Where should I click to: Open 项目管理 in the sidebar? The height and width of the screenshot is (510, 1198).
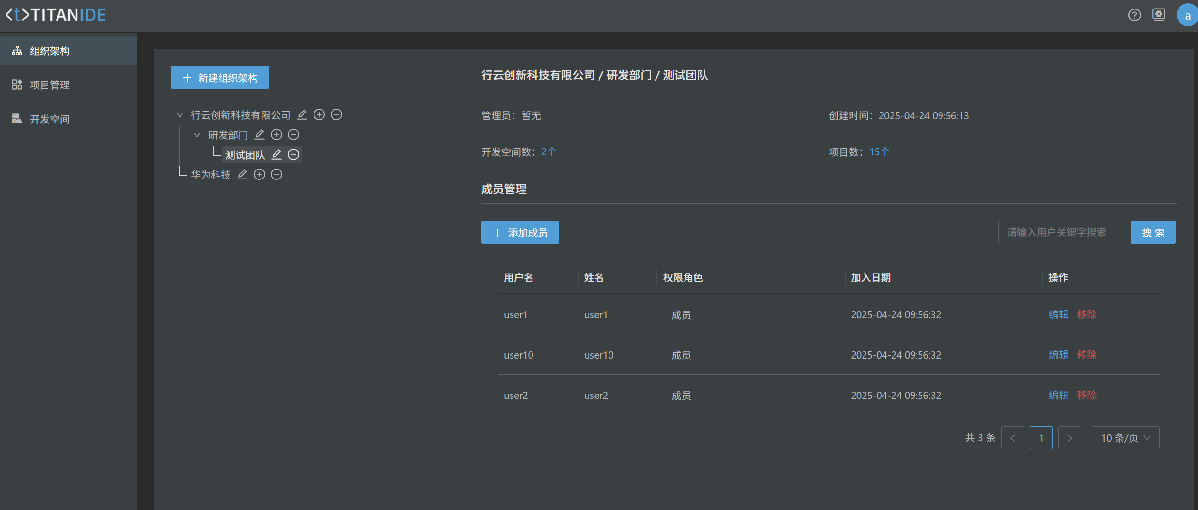[x=50, y=85]
